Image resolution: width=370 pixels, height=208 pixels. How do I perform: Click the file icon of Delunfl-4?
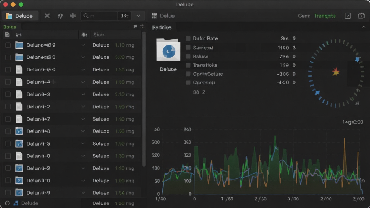[19, 82]
